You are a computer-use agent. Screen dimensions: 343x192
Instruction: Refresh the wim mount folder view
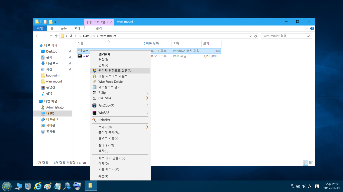[256, 36]
